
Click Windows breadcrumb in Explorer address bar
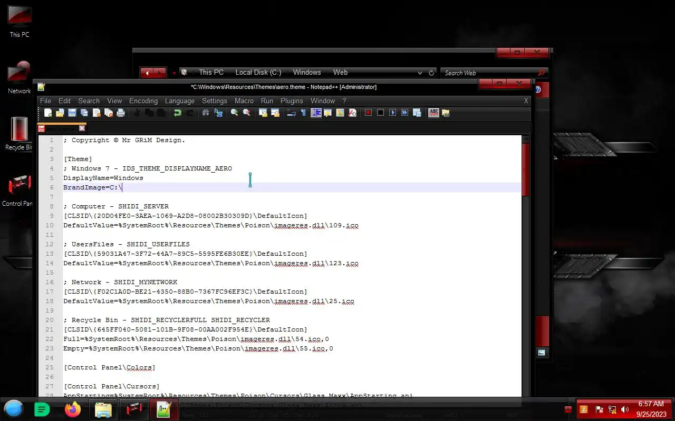[x=307, y=73]
